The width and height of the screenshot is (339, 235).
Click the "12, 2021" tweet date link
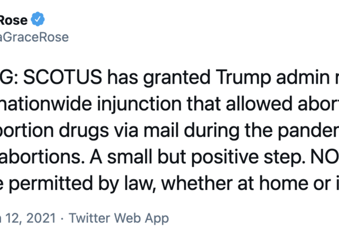(x=27, y=217)
